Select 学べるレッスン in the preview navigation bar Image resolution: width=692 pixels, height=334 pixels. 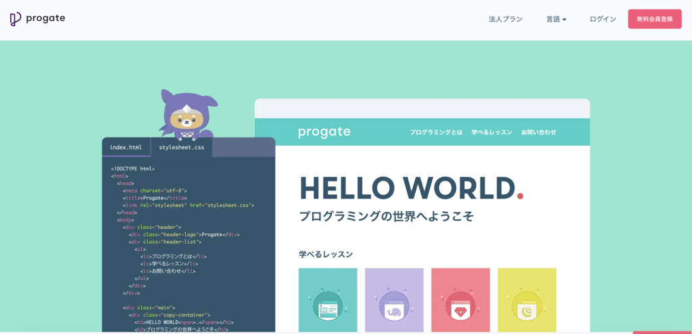pyautogui.click(x=491, y=132)
